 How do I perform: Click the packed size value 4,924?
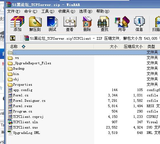pyautogui.click(x=138, y=127)
